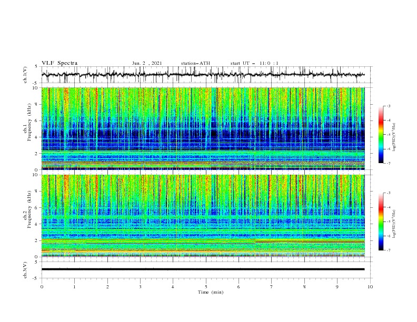417x322 pixels.
Task: Click the ch.1 spectrogram color scale bar
Action: [381, 135]
